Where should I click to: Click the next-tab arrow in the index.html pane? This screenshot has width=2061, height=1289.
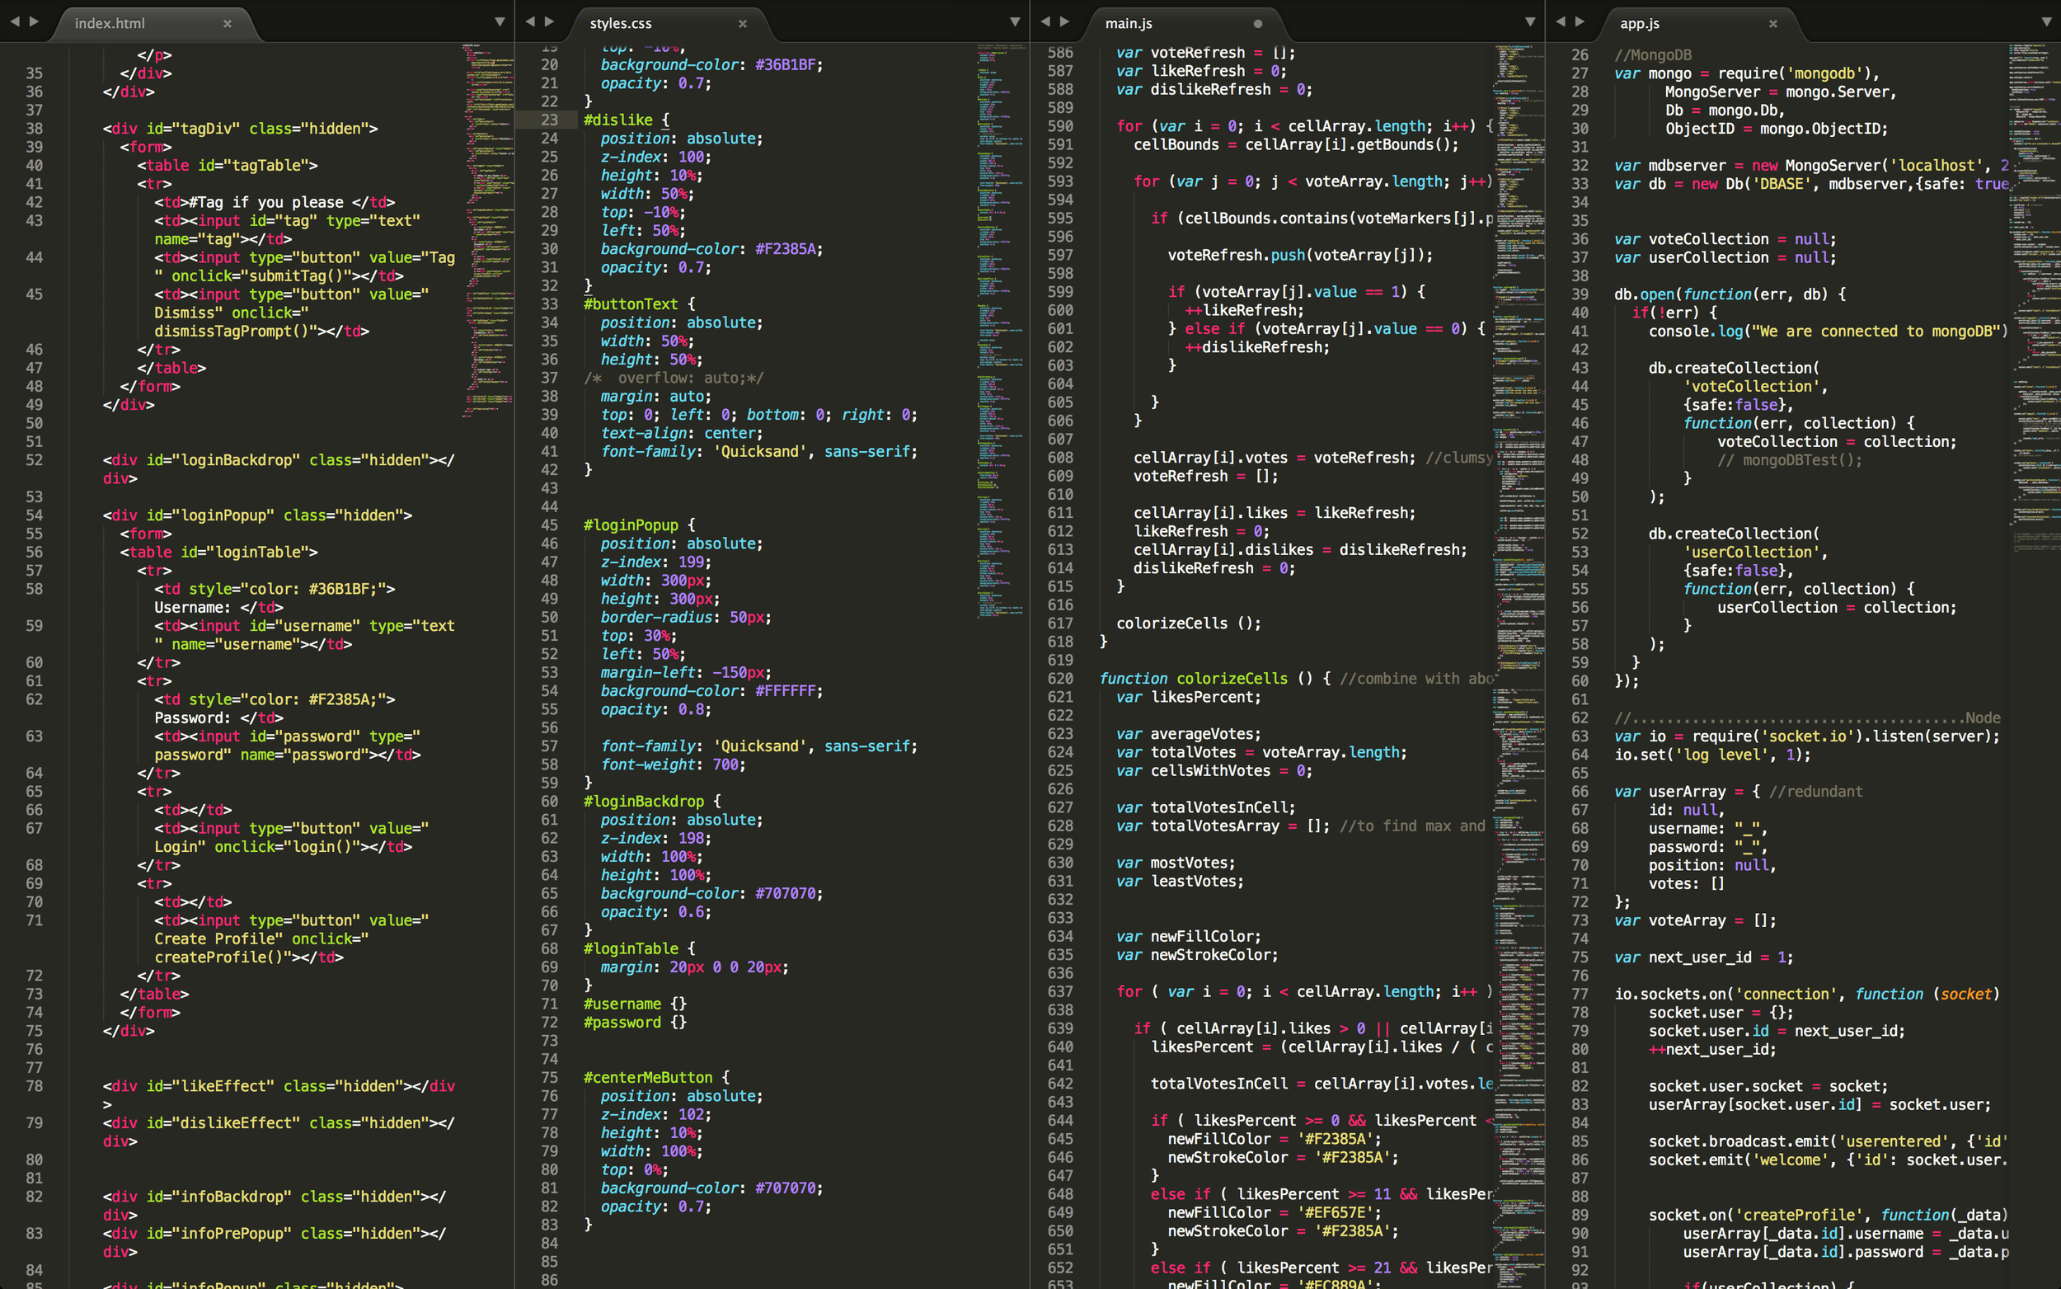(x=34, y=21)
